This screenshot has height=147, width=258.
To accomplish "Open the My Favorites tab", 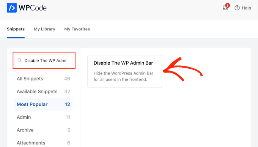I will point(77,29).
